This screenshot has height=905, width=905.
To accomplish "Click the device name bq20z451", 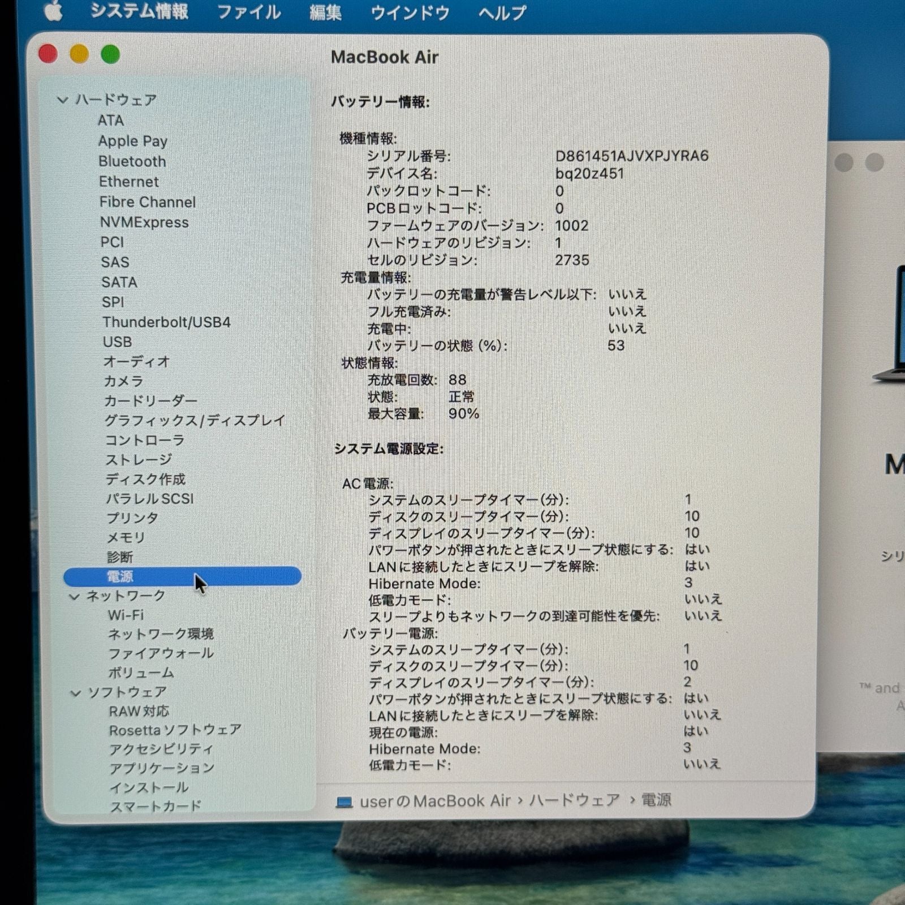I will [x=589, y=173].
